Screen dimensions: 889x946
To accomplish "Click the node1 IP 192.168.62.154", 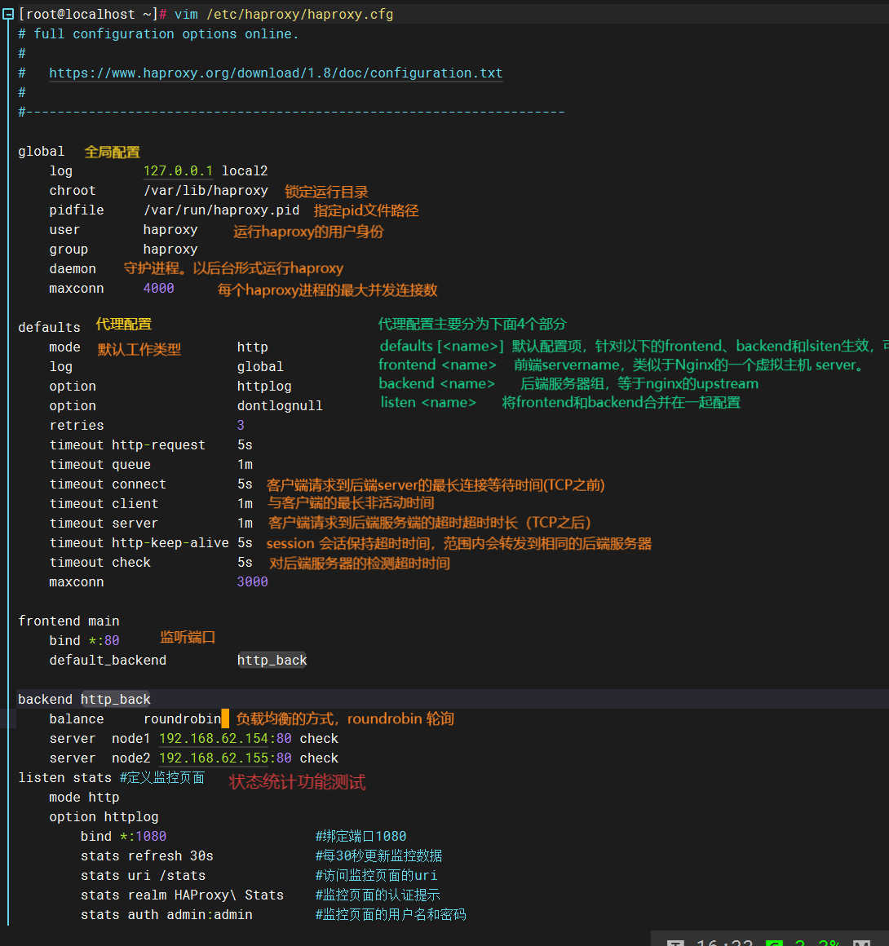I will 213,739.
